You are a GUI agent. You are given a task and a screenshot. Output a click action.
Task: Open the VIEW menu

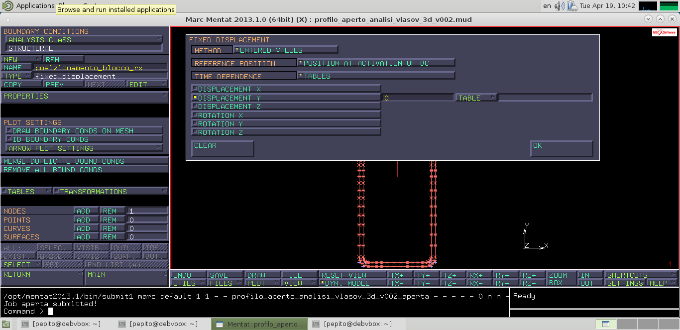coord(300,283)
